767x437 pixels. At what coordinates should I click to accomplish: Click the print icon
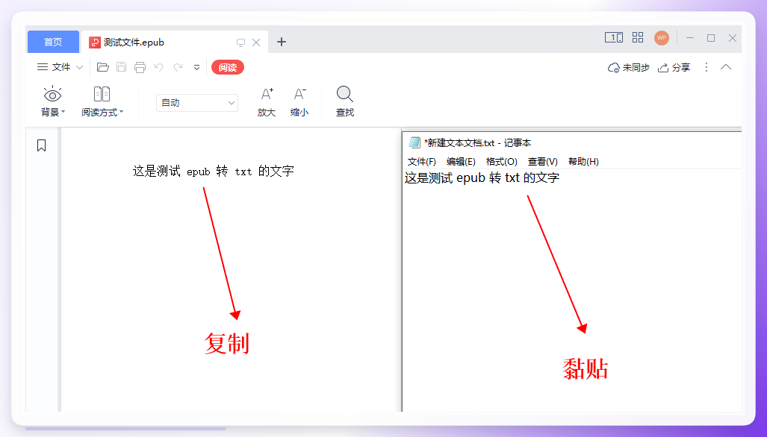click(x=140, y=67)
